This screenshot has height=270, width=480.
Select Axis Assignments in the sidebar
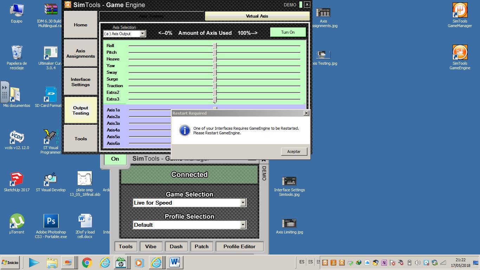click(80, 53)
